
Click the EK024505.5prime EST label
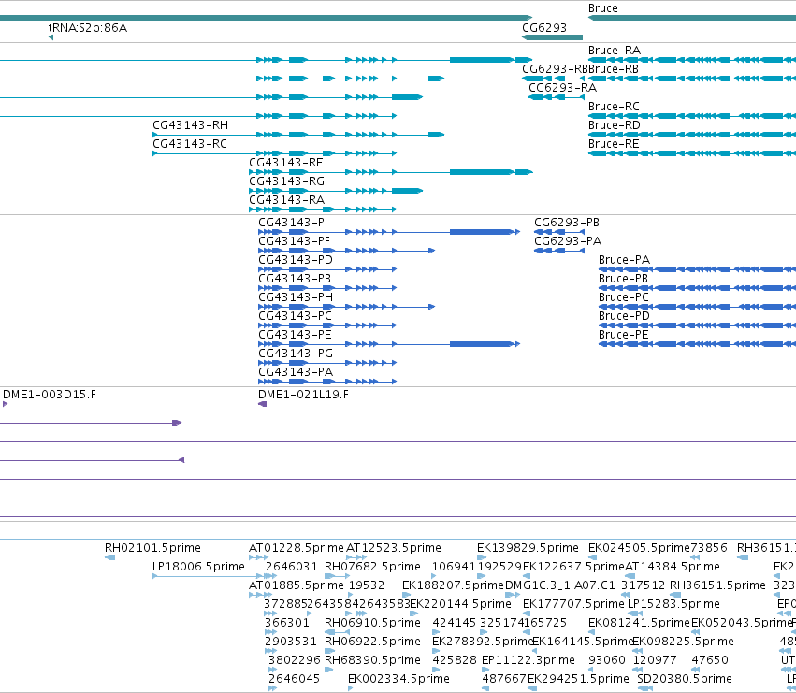[x=639, y=548]
